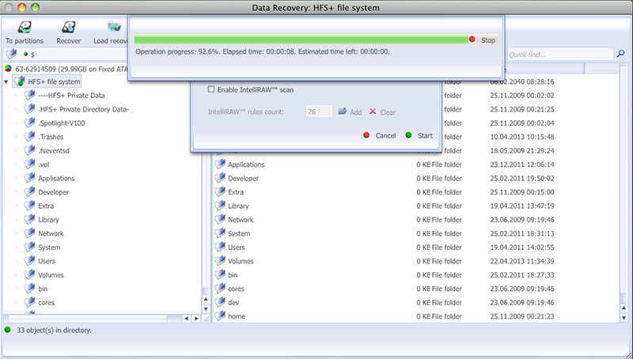Click the green operation progress bar
633x359 pixels.
(301, 40)
